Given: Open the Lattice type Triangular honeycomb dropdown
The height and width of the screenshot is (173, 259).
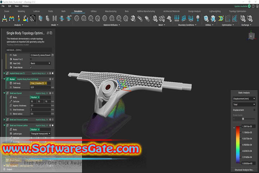Looking at the screenshot, I should [40, 134].
